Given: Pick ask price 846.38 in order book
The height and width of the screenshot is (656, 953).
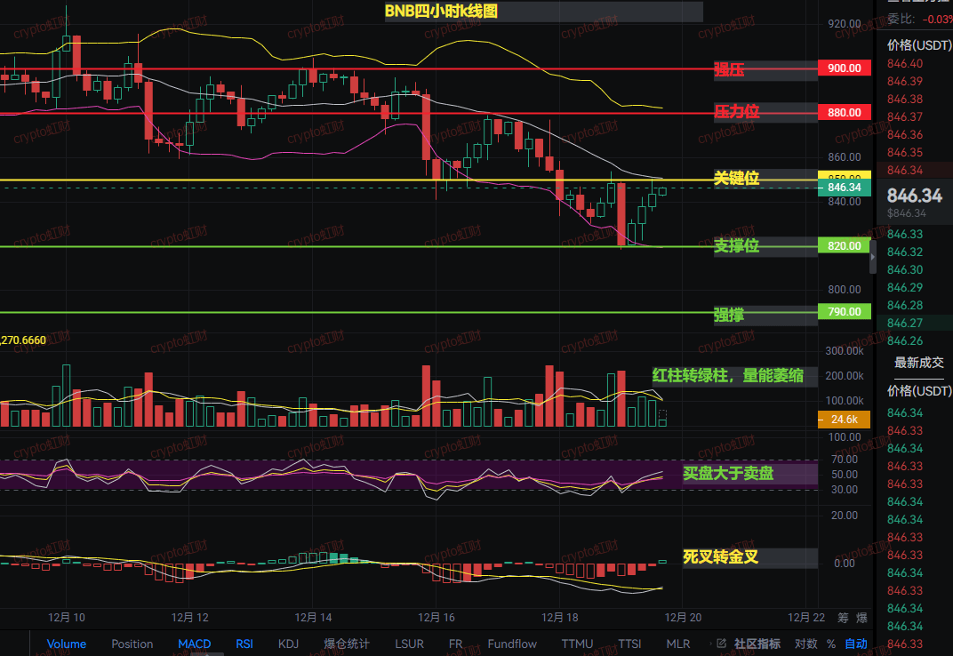Looking at the screenshot, I should pyautogui.click(x=904, y=99).
